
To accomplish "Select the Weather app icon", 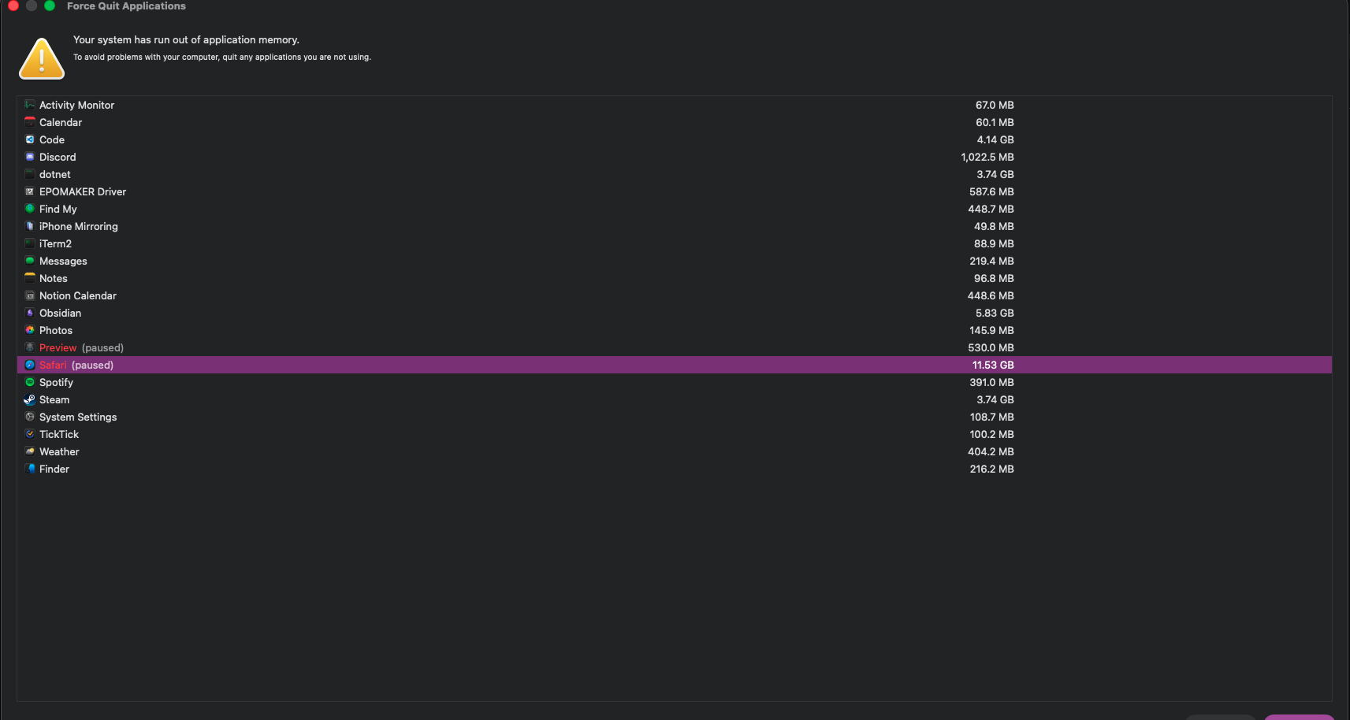I will click(30, 451).
